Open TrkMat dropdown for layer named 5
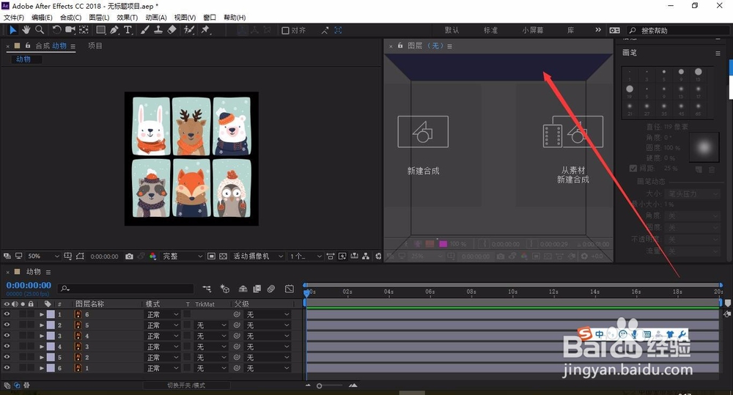The height and width of the screenshot is (395, 733). tap(211, 325)
